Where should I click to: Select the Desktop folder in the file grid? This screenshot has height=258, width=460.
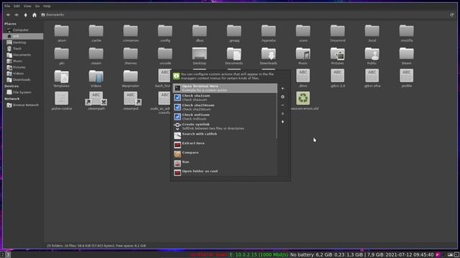click(x=200, y=54)
